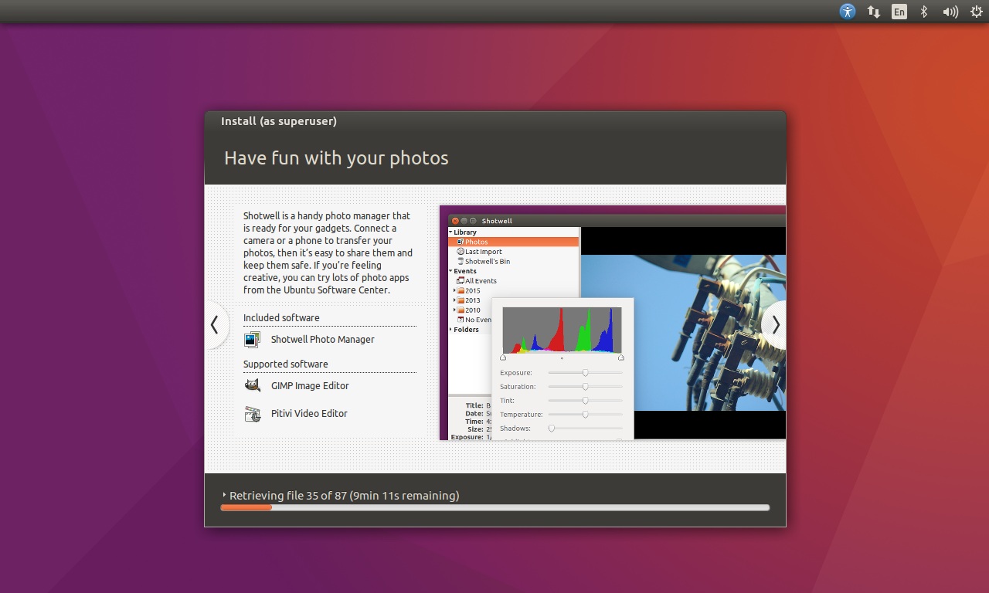Viewport: 989px width, 593px height.
Task: Open the En input source menu
Action: click(899, 12)
